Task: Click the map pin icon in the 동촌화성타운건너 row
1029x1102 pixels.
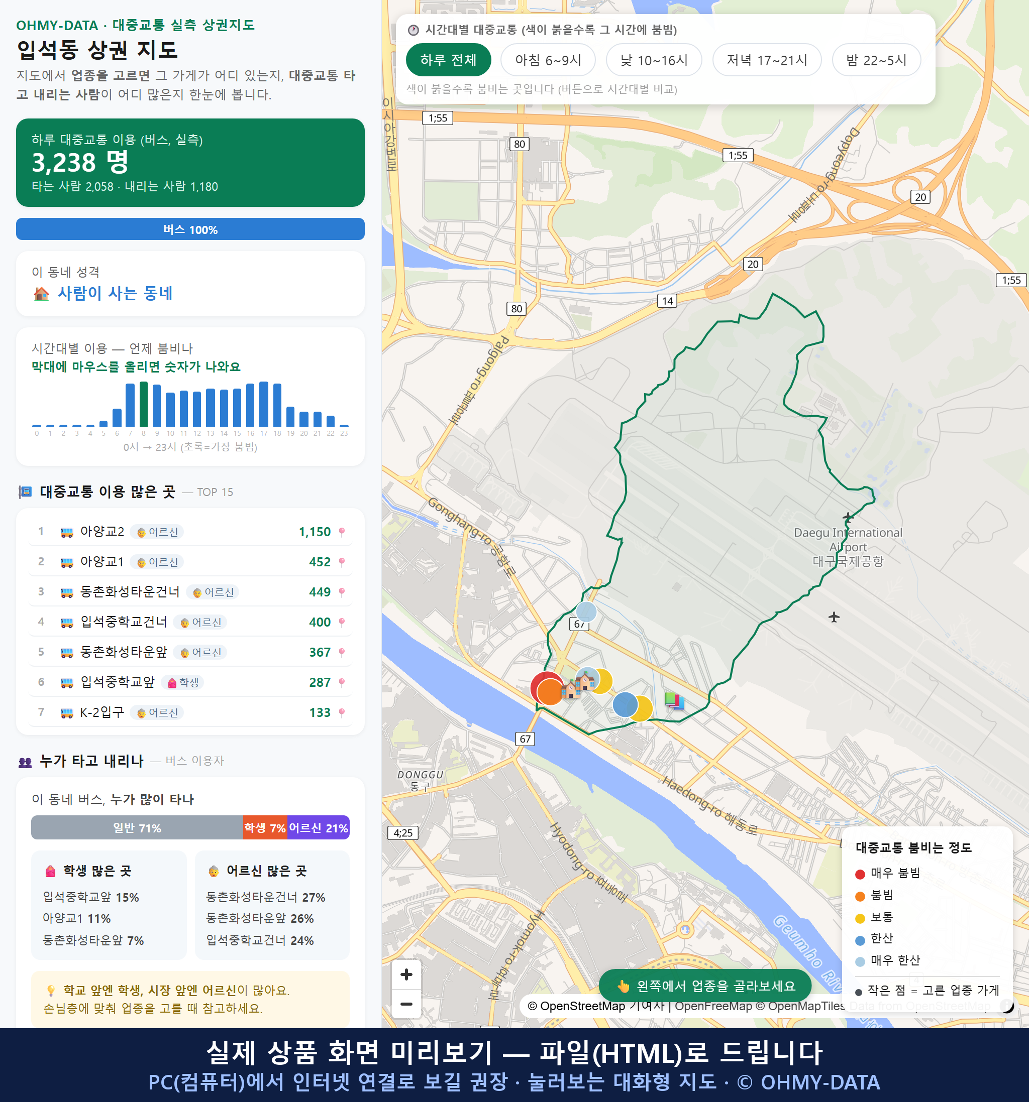Action: click(x=342, y=592)
